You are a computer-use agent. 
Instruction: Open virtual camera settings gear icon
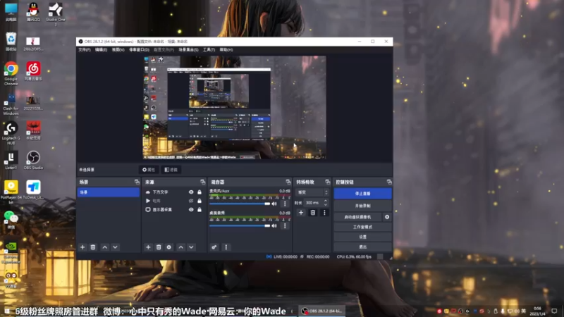coord(387,217)
